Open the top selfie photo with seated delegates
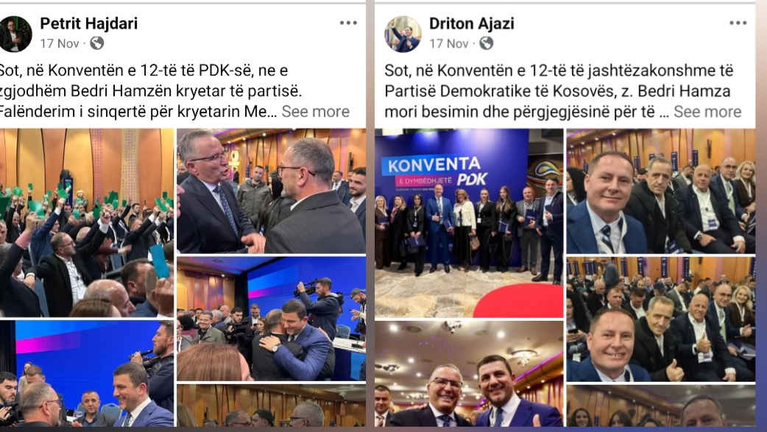Screen dimensions: 767x432 661,191
